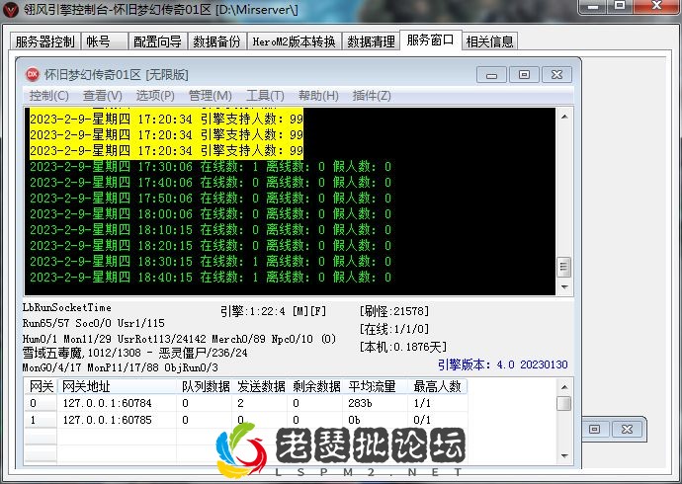
Task: Click the 引擎版本: 4.0 20230130 label
Action: click(503, 364)
